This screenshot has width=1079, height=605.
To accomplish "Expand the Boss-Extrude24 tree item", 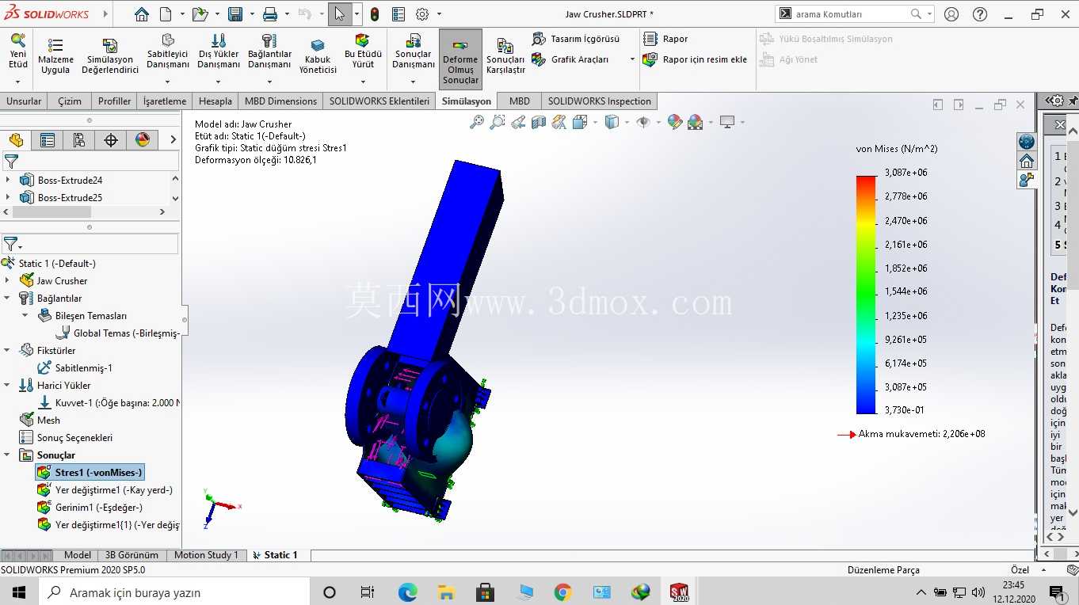I will coord(8,180).
